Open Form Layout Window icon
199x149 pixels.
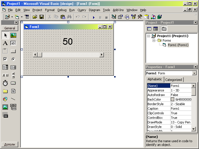click(x=127, y=17)
